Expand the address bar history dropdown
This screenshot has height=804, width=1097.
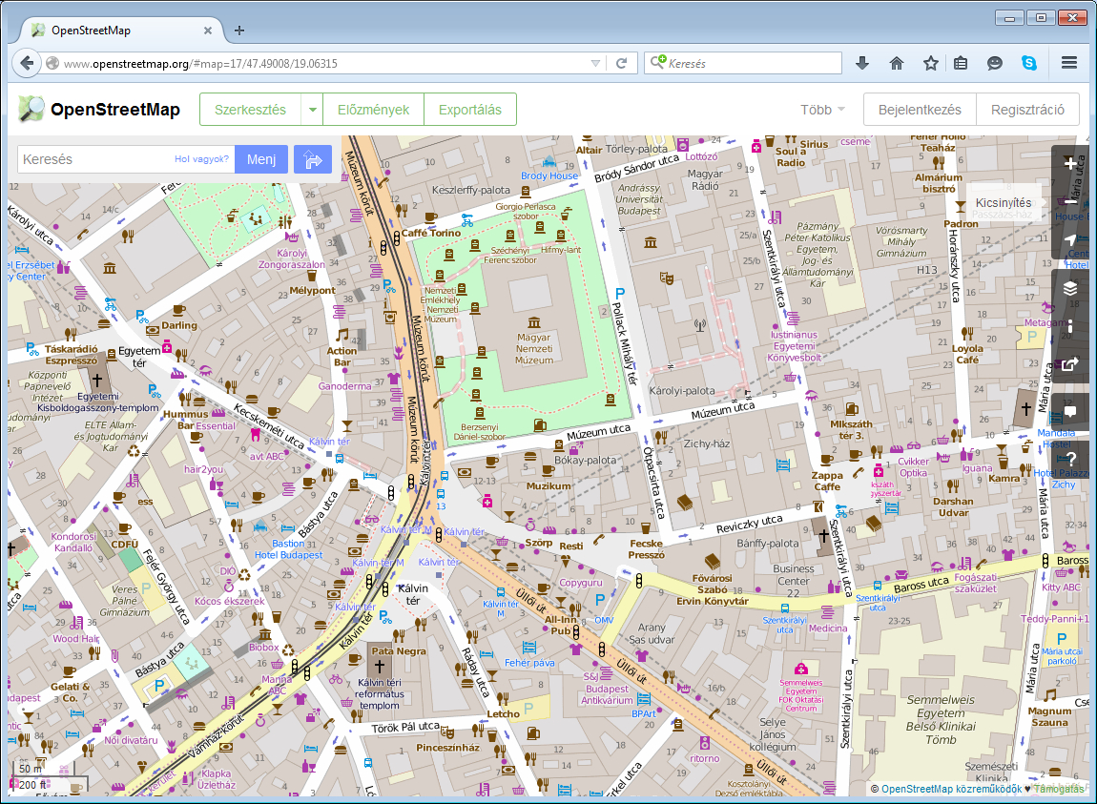coord(595,63)
